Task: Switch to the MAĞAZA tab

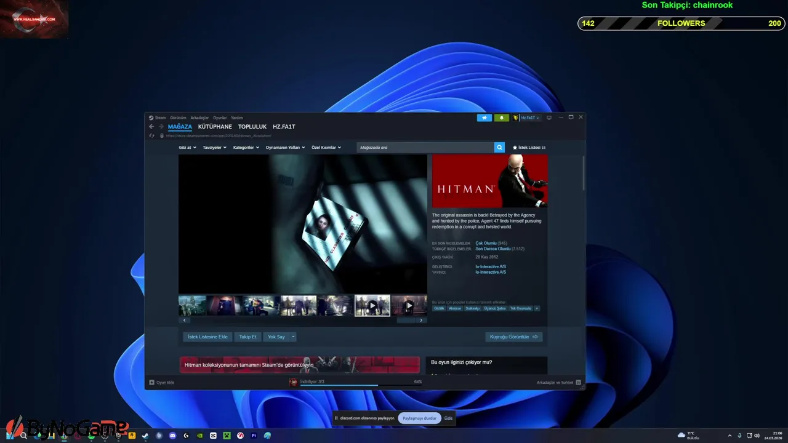Action: [x=180, y=127]
